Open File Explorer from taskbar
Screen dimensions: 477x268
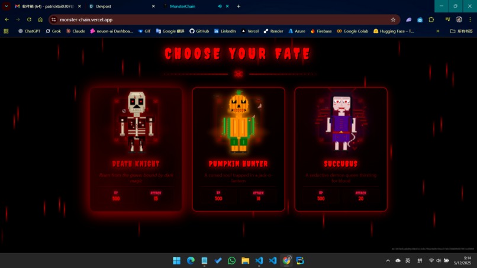pyautogui.click(x=246, y=261)
